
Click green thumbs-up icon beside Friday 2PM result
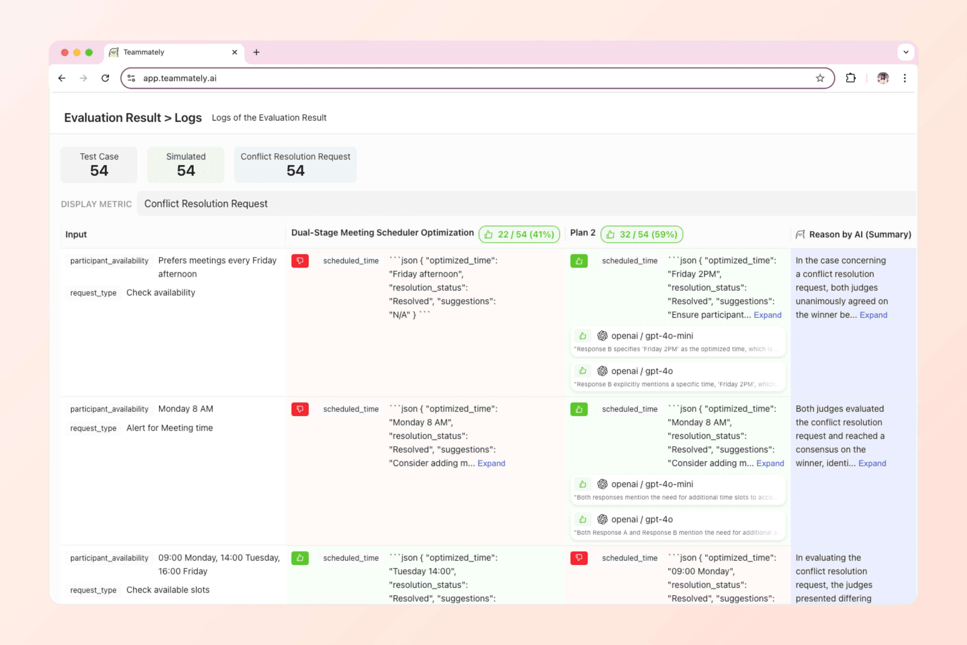[x=578, y=261]
